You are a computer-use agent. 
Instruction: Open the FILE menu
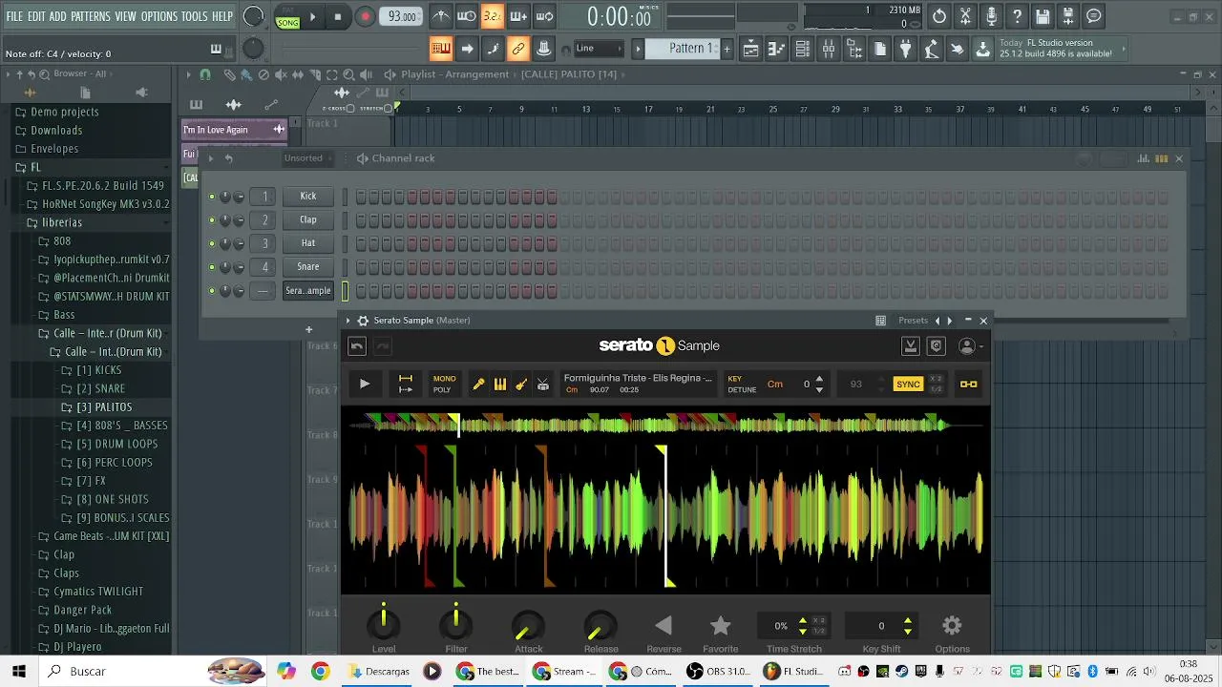(14, 16)
